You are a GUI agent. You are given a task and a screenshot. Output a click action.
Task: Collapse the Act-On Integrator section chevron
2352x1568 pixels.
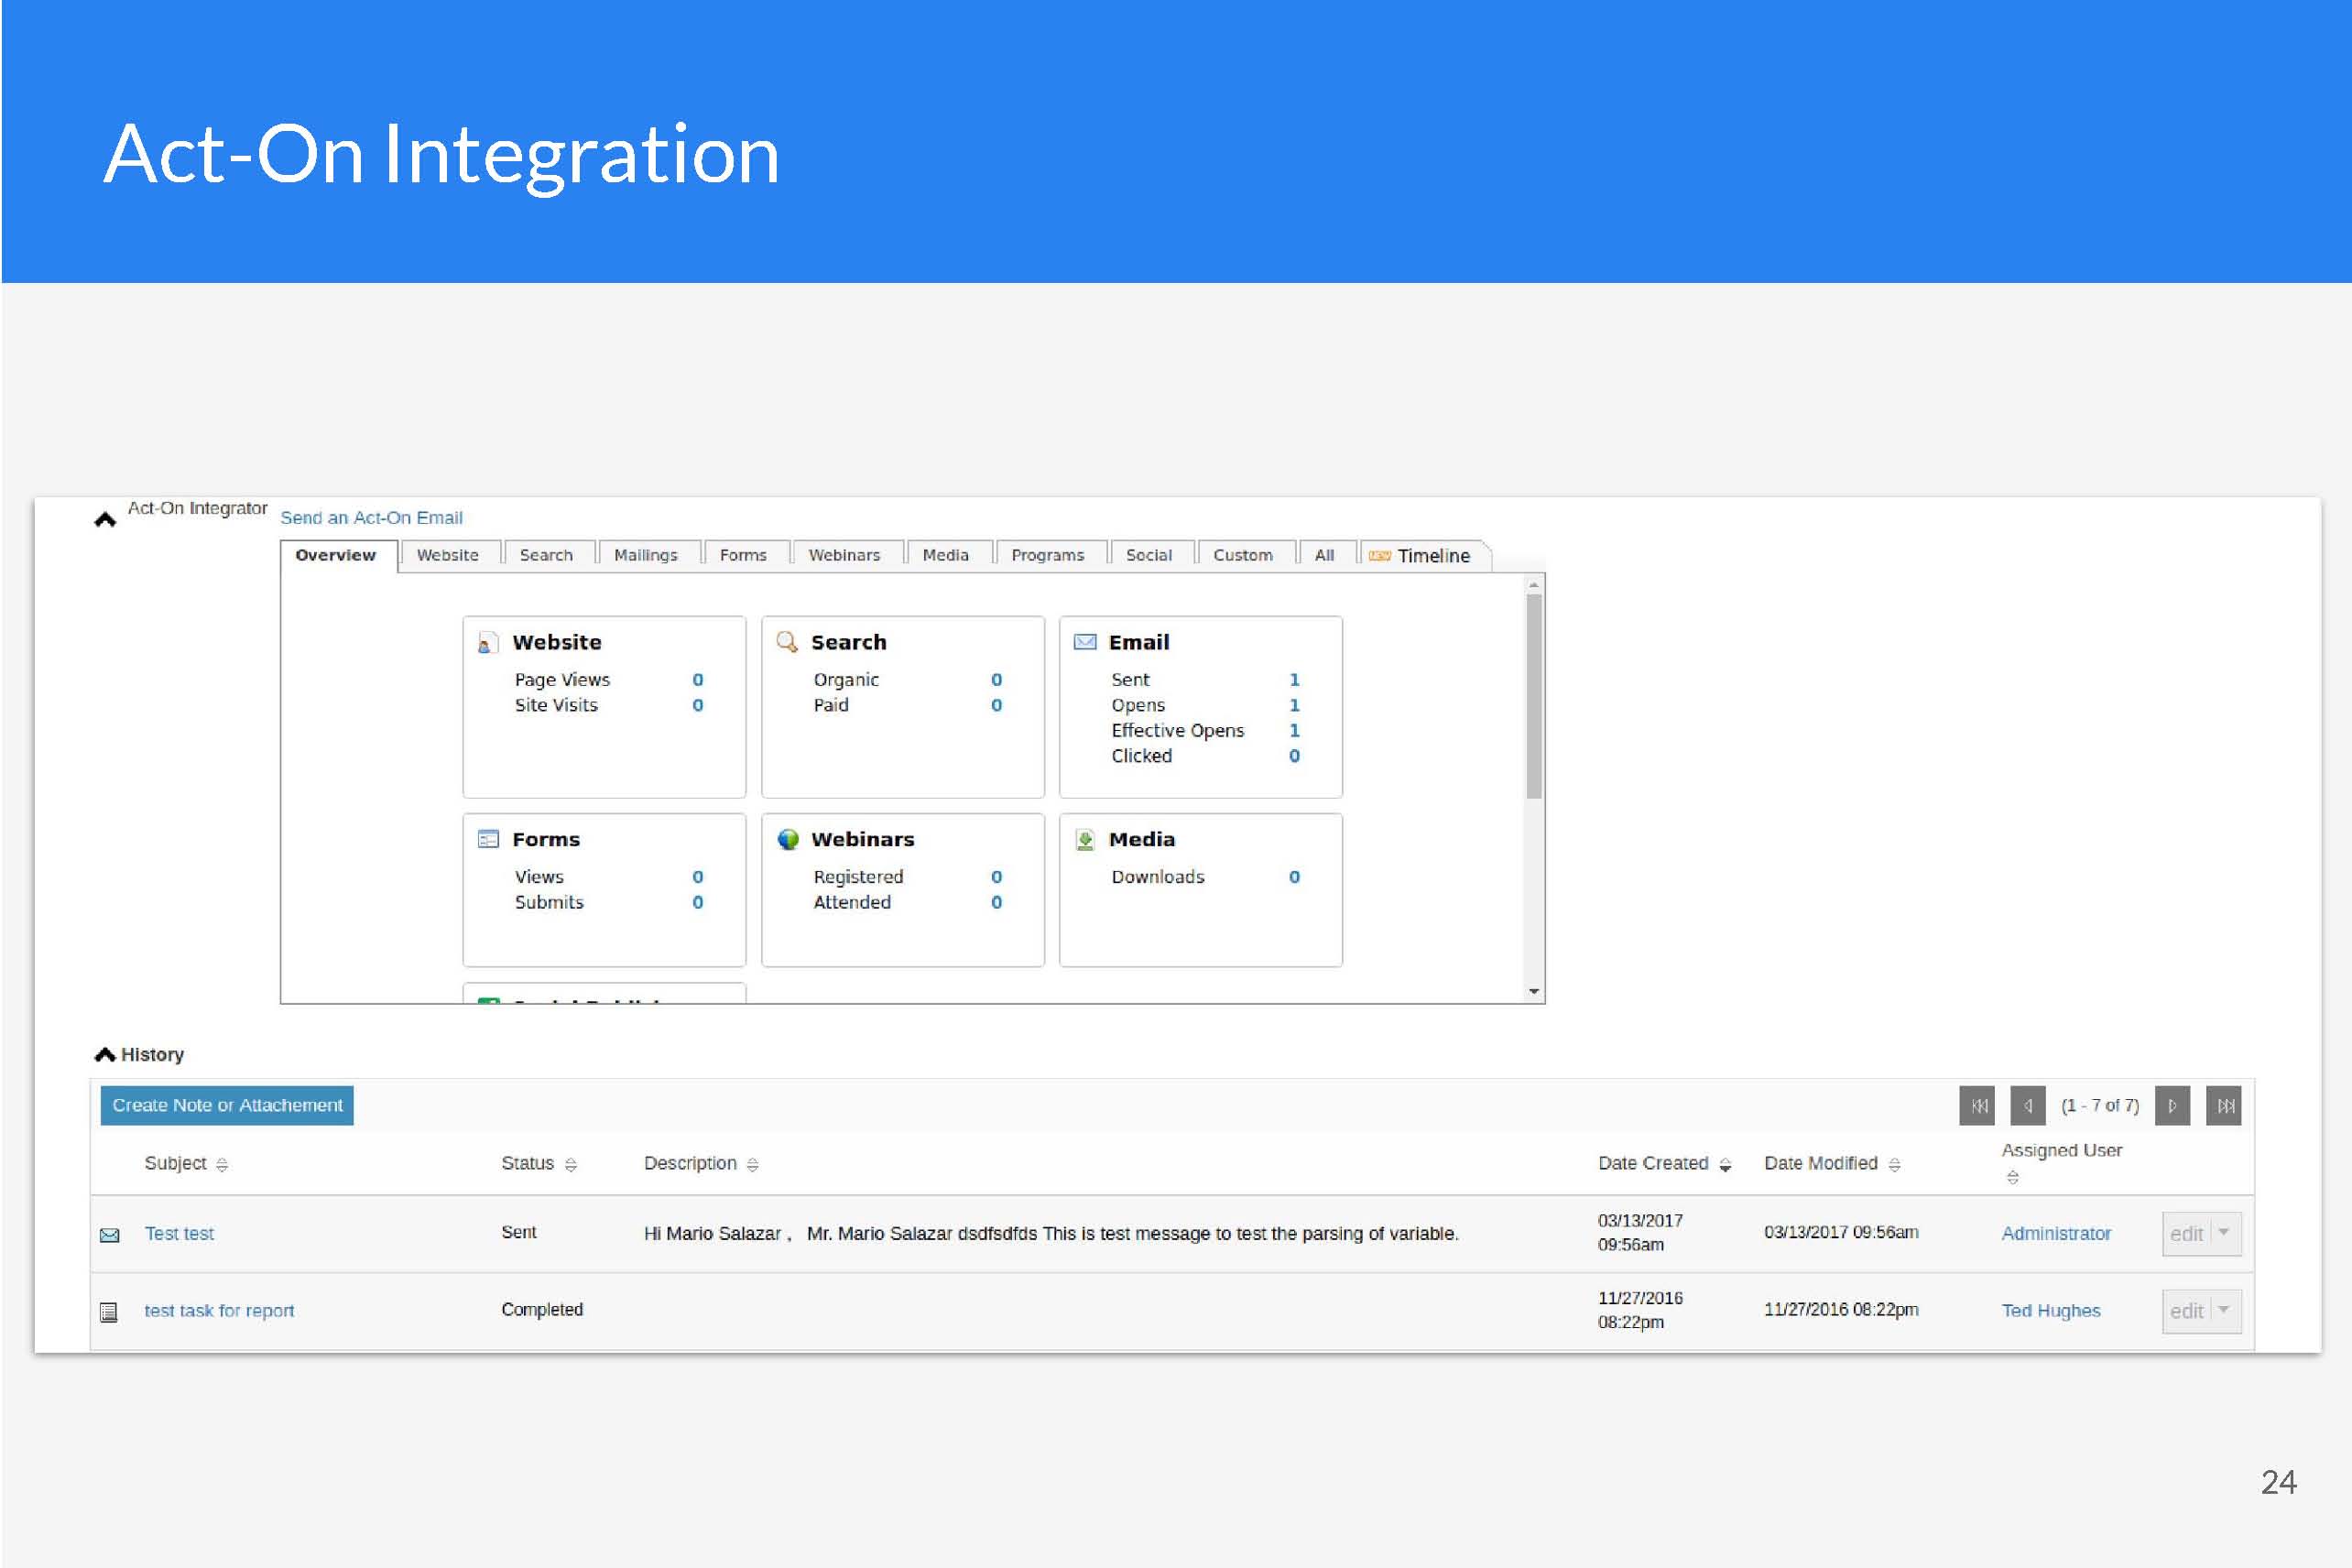(105, 519)
